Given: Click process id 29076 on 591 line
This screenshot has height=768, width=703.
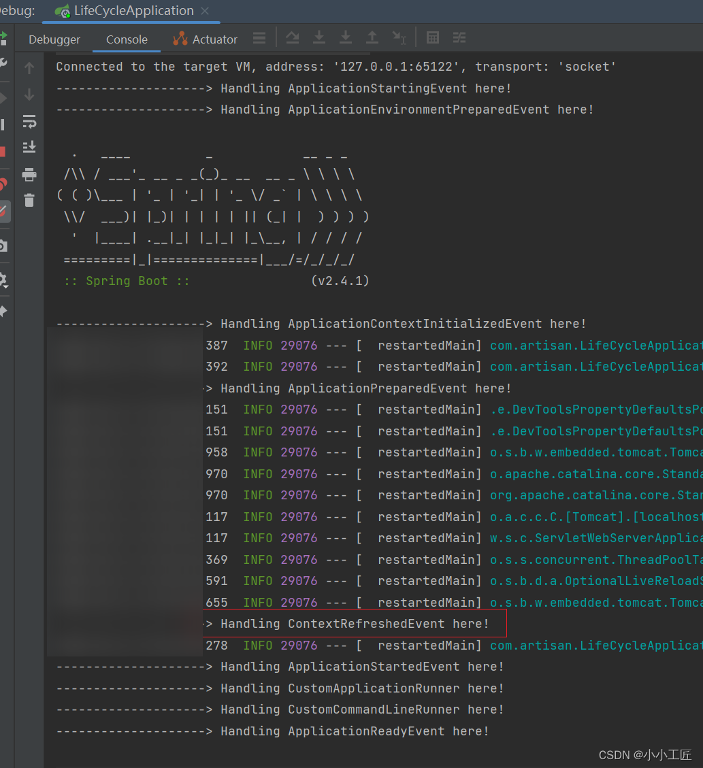Looking at the screenshot, I should click(299, 581).
